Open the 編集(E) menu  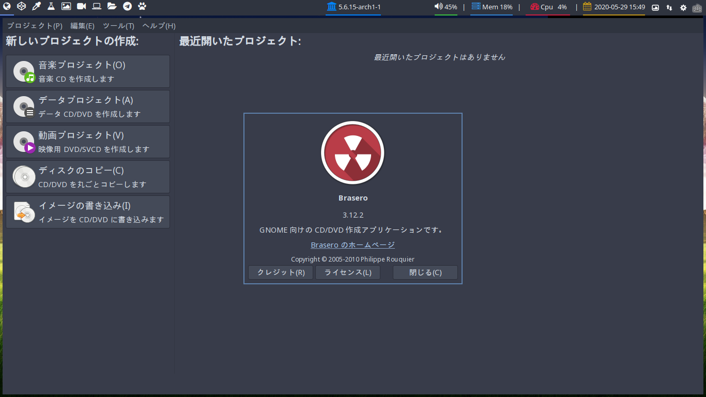pyautogui.click(x=82, y=26)
